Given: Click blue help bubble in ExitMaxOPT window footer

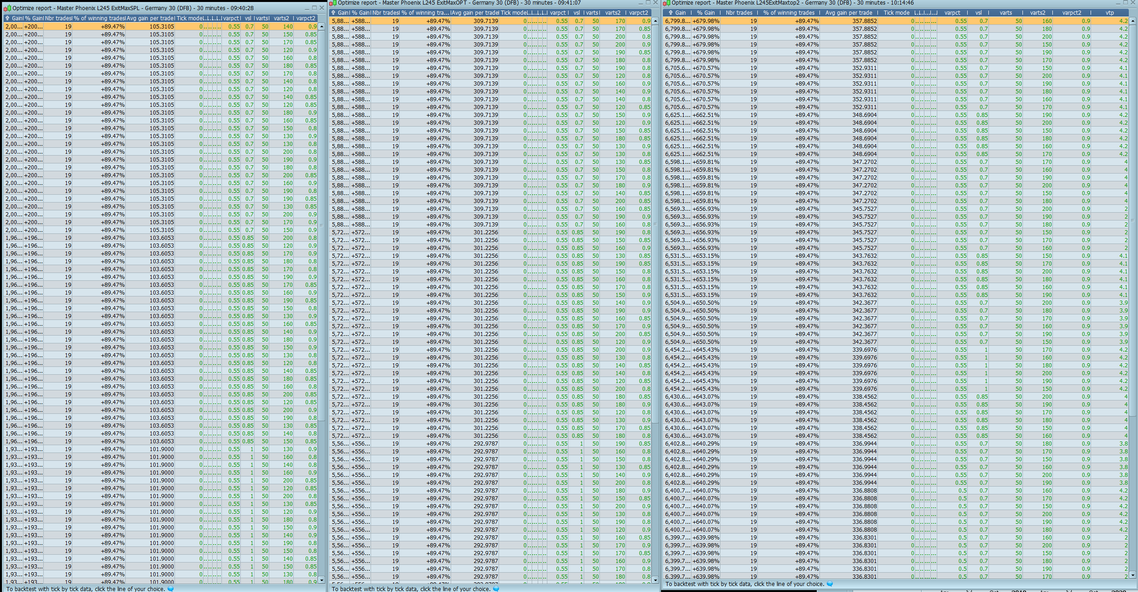Looking at the screenshot, I should click(496, 589).
